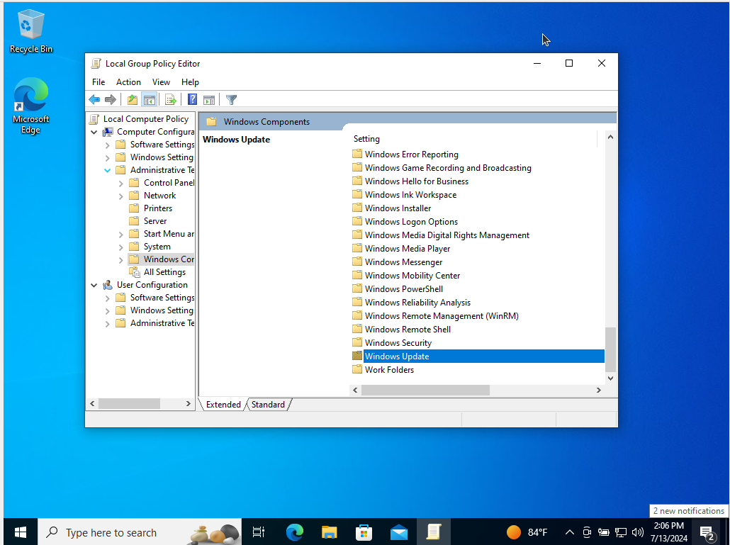
Task: Open Task View from the taskbar
Action: click(x=259, y=532)
